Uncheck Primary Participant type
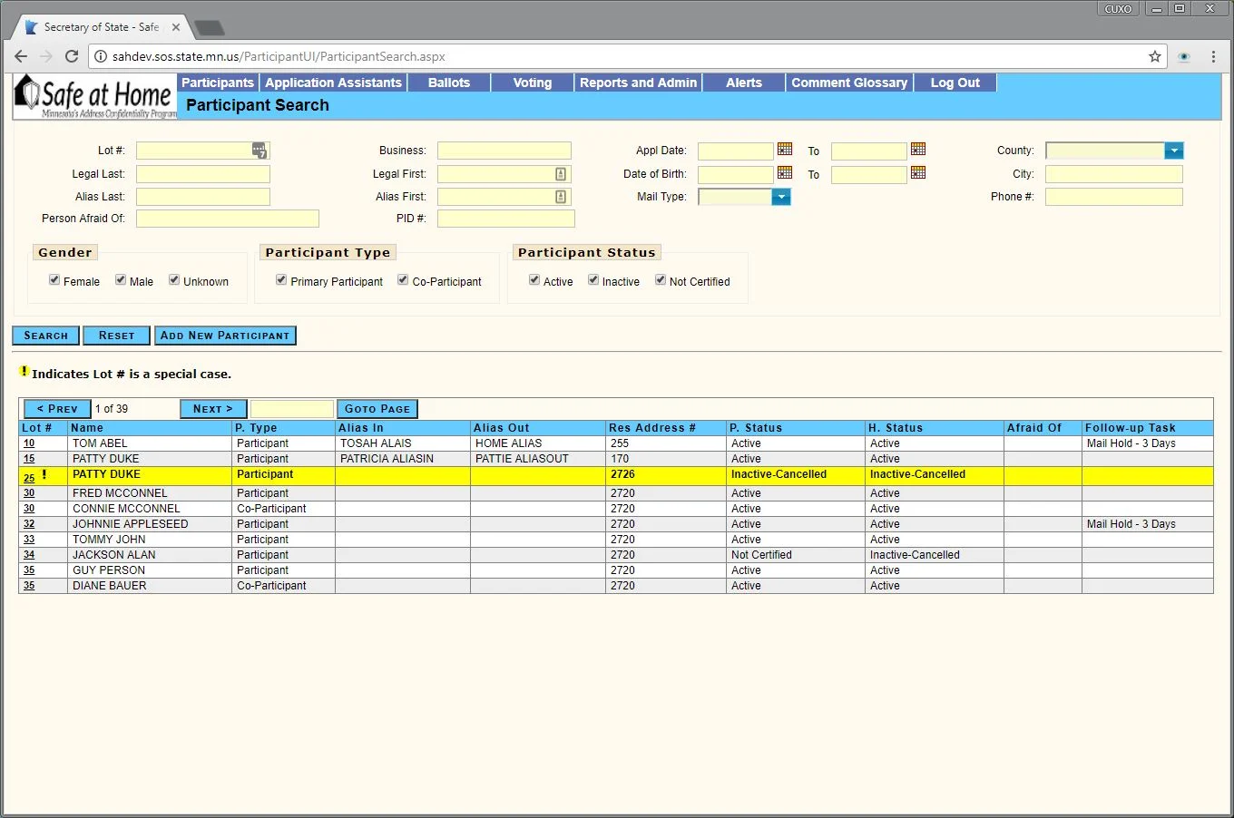The width and height of the screenshot is (1234, 818). (281, 280)
